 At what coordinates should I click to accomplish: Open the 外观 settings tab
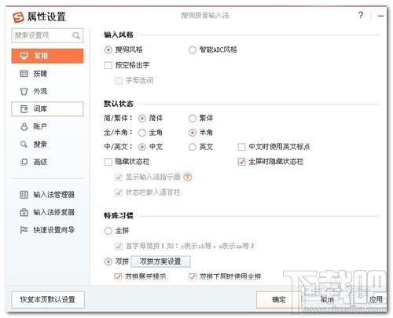coord(47,91)
